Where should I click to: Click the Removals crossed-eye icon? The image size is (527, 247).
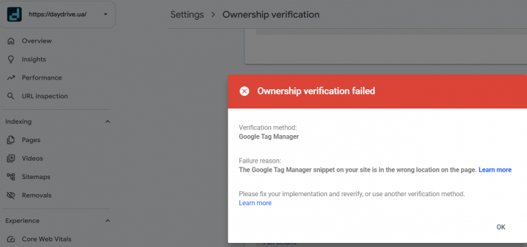point(11,196)
